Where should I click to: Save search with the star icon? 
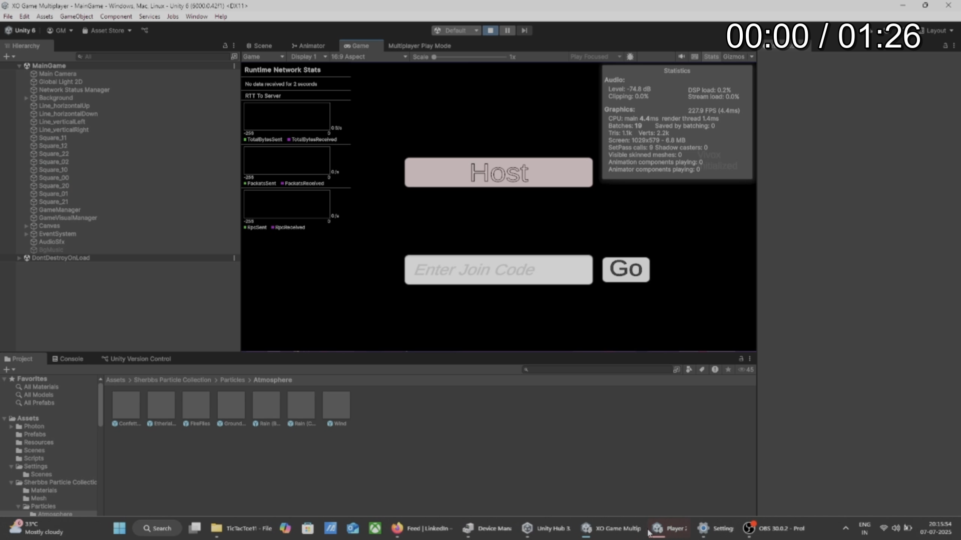tap(728, 369)
